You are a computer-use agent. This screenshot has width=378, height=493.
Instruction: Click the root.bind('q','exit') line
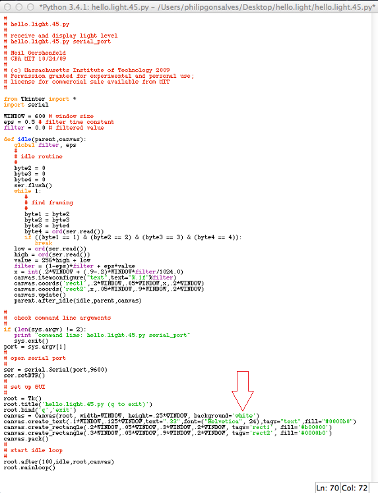tap(40, 410)
